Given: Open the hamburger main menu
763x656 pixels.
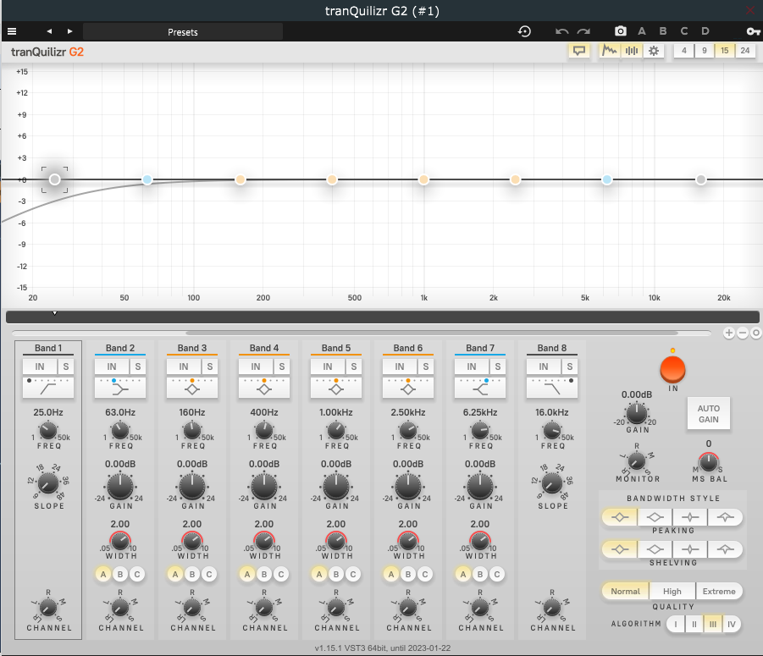Looking at the screenshot, I should click(12, 31).
